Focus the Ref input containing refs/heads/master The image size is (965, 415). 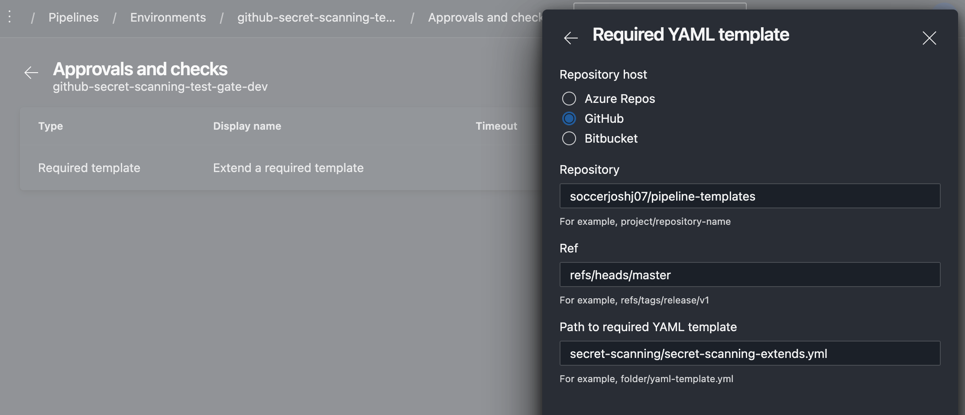click(750, 275)
